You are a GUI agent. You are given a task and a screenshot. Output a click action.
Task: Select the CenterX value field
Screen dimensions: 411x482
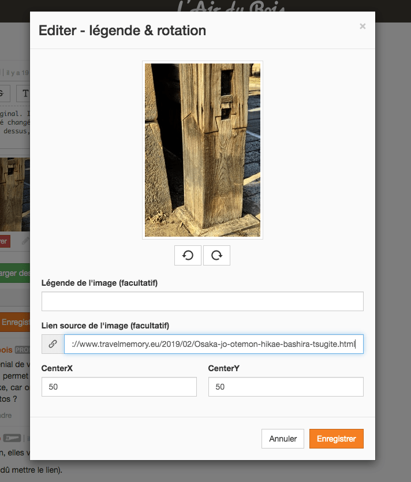[x=119, y=387]
